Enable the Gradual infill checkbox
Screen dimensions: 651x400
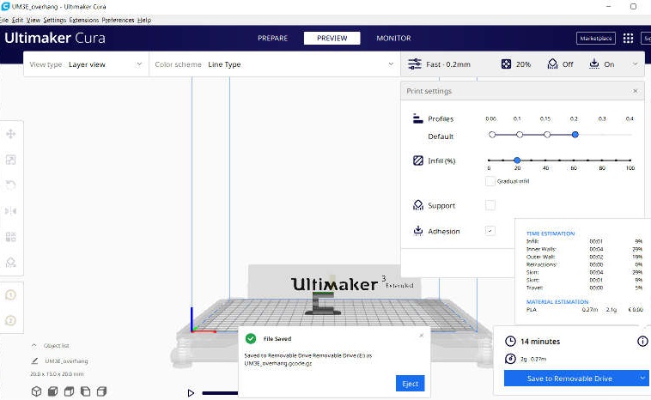click(x=490, y=181)
